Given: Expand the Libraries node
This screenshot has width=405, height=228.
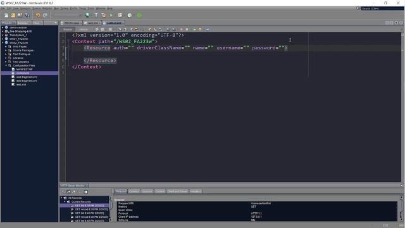Looking at the screenshot, I should 6,58.
